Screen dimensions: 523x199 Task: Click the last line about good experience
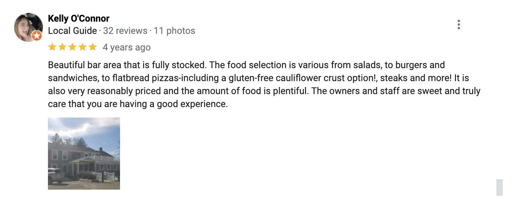138,104
